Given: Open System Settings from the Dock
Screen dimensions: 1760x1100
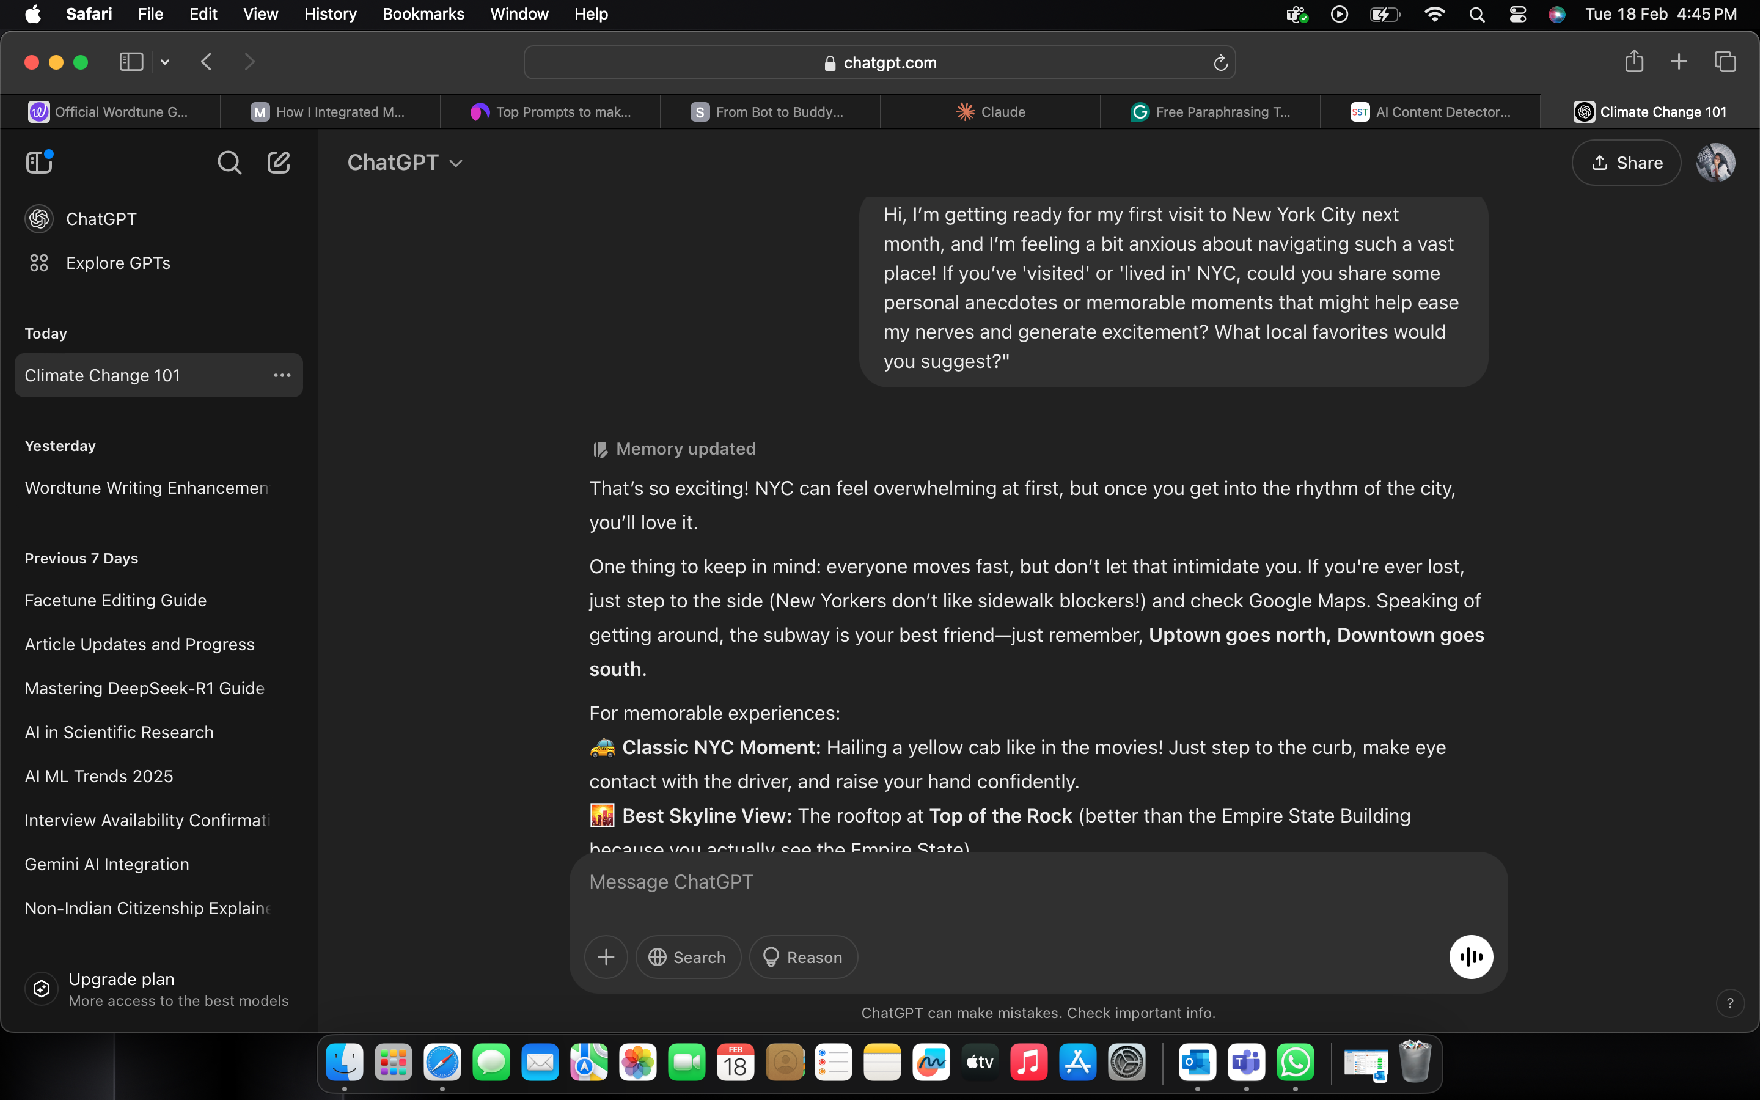Looking at the screenshot, I should click(1126, 1063).
